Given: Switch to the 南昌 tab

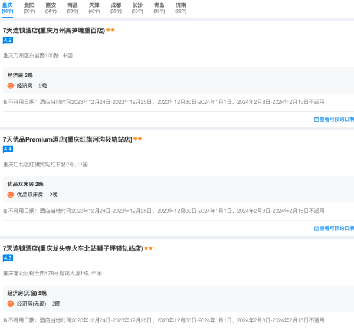Looking at the screenshot, I should tap(73, 8).
